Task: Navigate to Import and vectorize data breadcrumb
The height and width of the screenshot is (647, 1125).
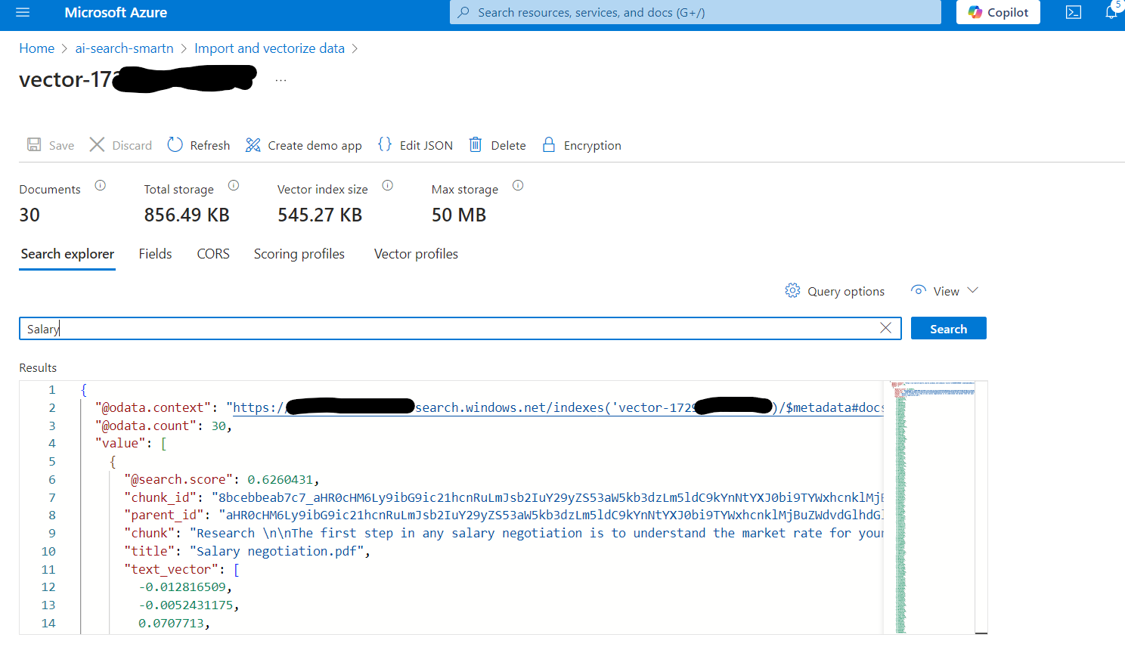Action: tap(269, 48)
